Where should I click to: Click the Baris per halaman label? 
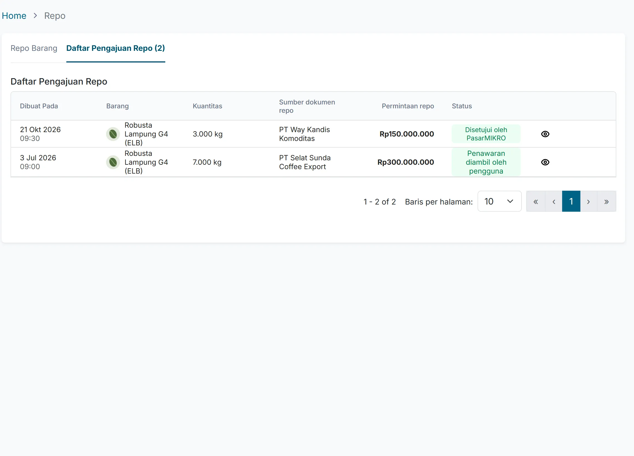coord(439,201)
